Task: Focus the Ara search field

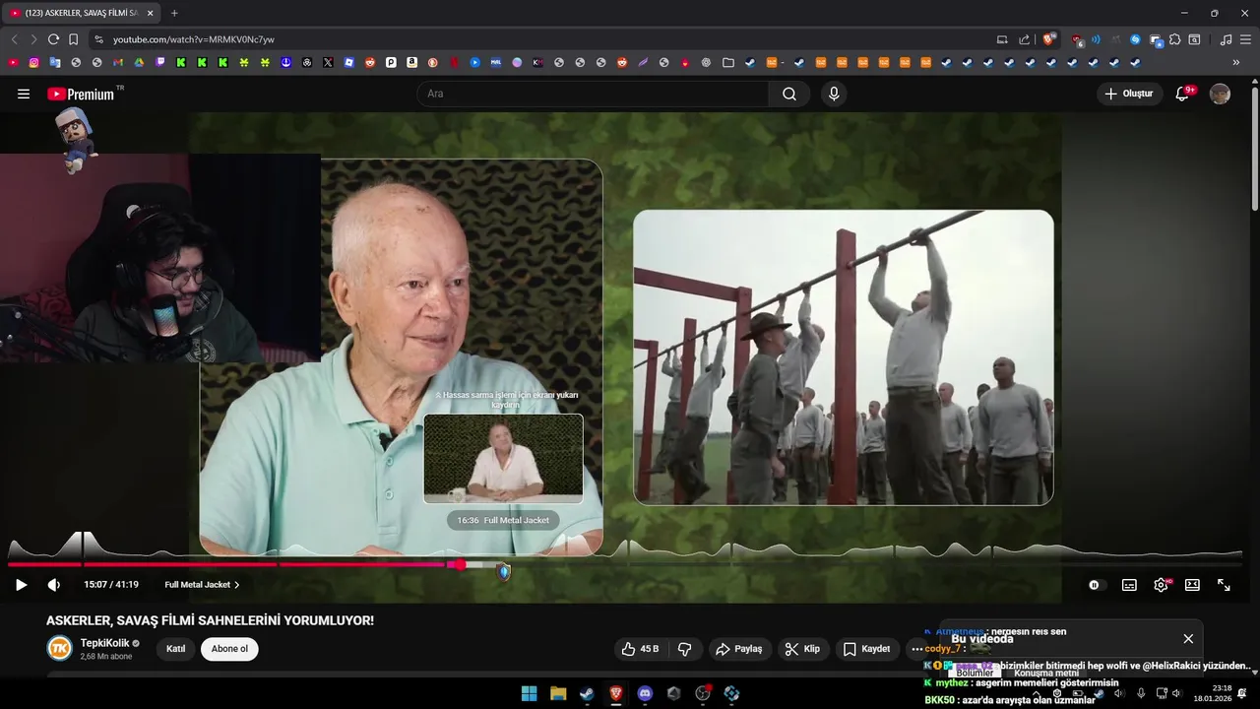Action: point(594,94)
